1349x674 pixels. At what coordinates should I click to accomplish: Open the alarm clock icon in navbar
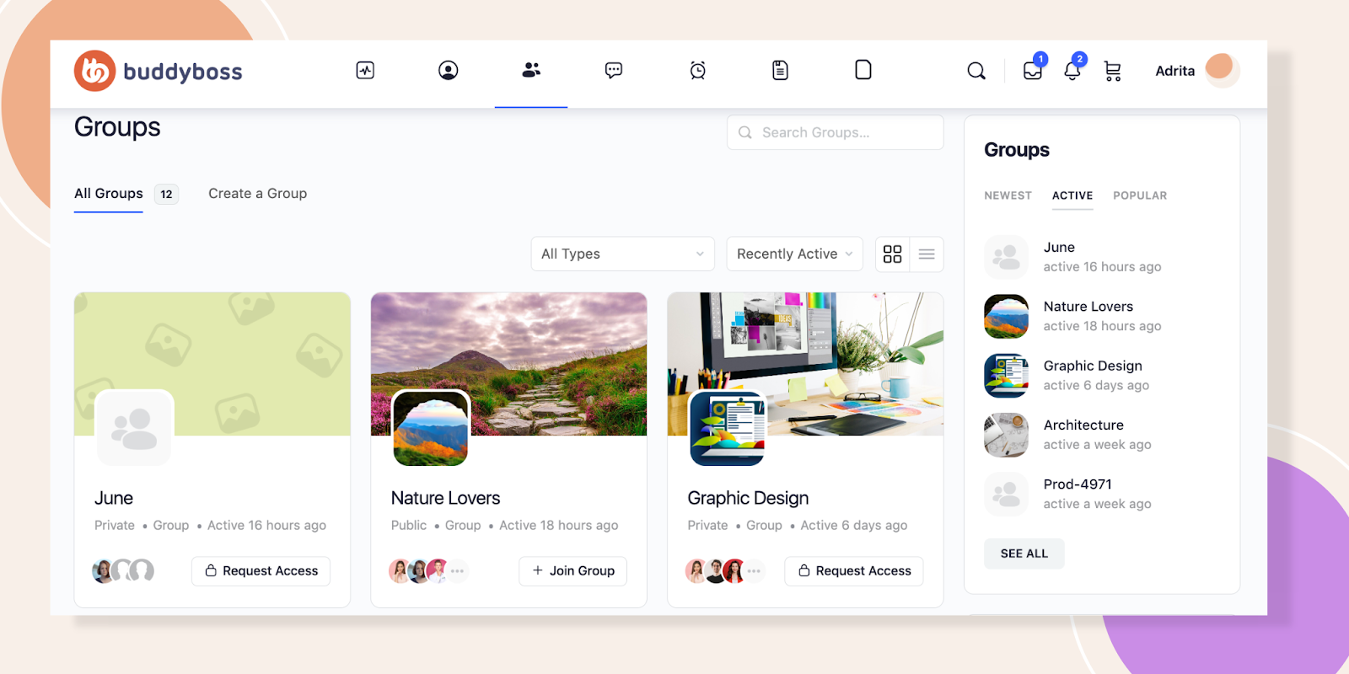coord(697,71)
